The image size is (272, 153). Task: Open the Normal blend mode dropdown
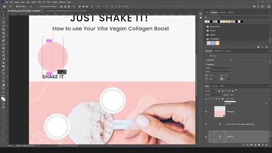click(213, 95)
